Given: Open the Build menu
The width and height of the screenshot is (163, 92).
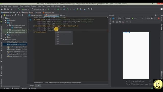Looking at the screenshot, I should click(39, 6).
